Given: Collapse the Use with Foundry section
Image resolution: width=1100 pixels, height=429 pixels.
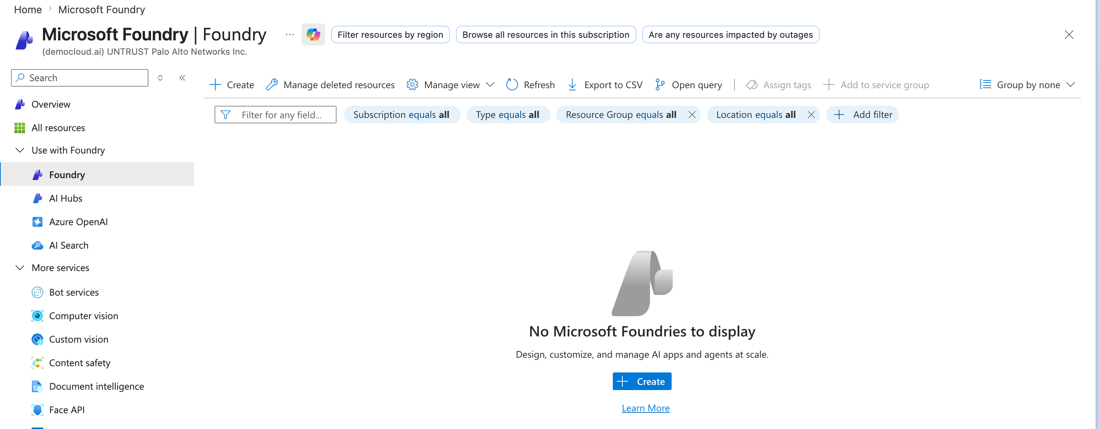Looking at the screenshot, I should tap(19, 150).
